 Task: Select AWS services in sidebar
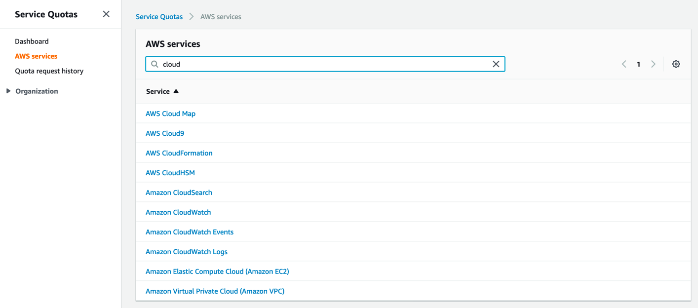[36, 56]
